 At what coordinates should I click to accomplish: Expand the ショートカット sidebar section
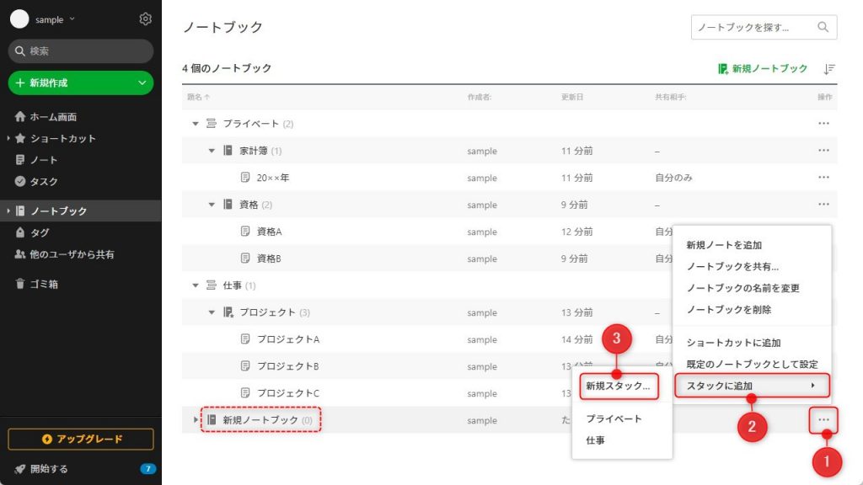8,138
